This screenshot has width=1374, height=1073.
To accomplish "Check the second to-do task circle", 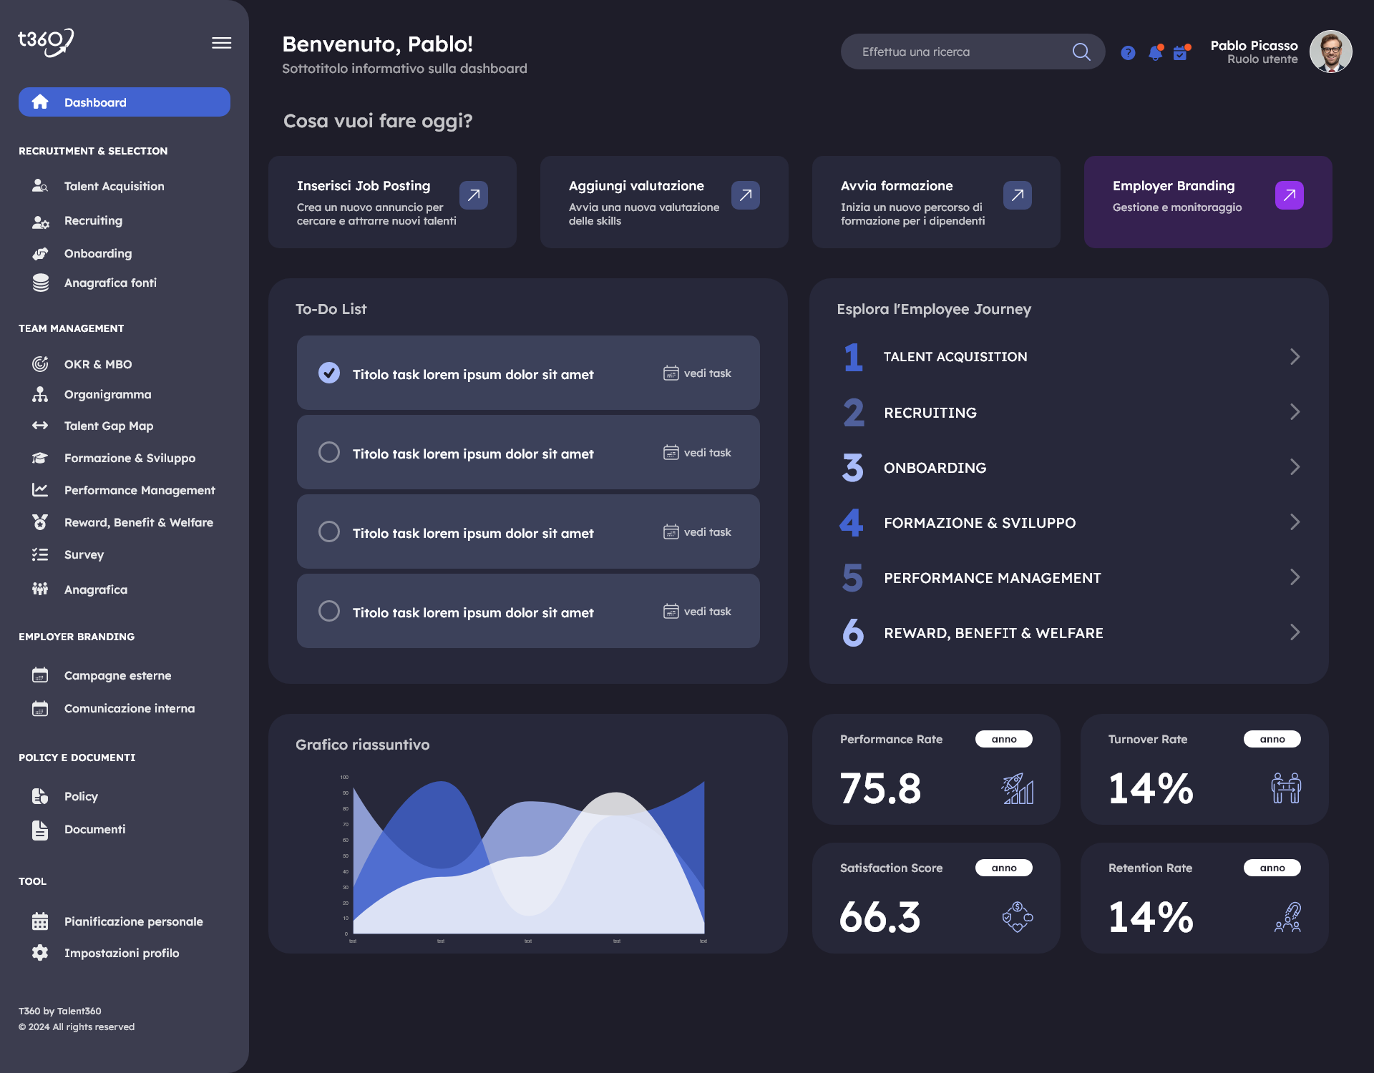I will pos(329,452).
